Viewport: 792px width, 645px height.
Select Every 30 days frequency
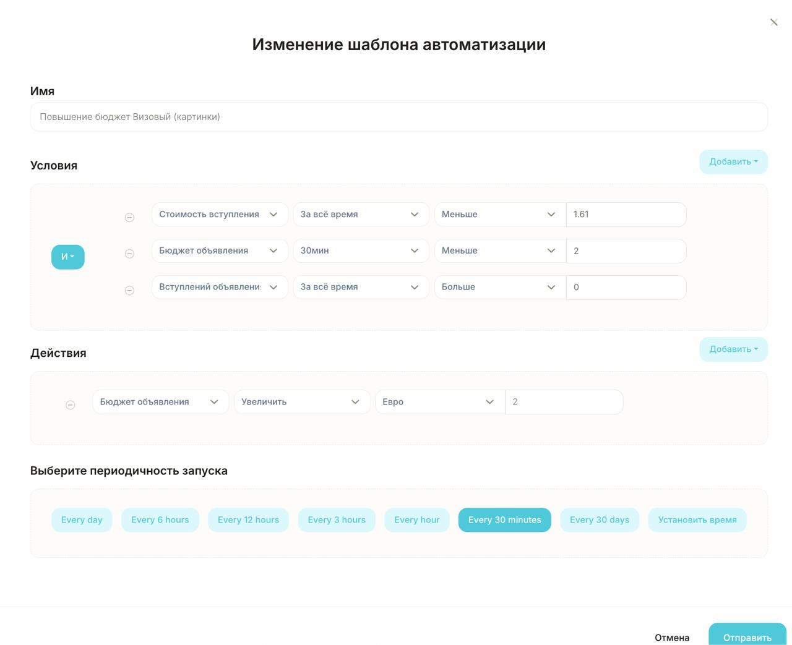click(599, 520)
